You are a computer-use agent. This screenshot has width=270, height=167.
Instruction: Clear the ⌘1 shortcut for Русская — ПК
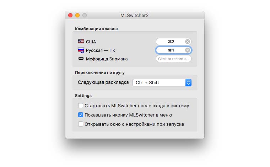pos(188,50)
